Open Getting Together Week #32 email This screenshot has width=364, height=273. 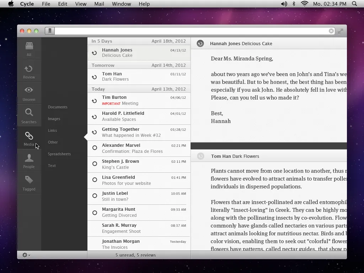click(x=139, y=133)
